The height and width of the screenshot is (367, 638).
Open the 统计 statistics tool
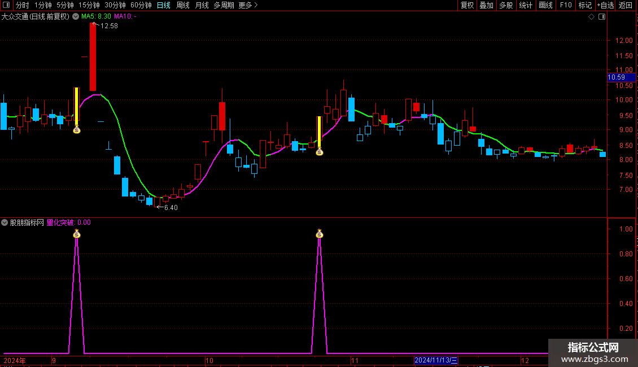coord(525,5)
